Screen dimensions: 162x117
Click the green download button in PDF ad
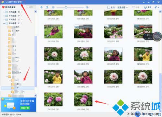click(x=25, y=108)
